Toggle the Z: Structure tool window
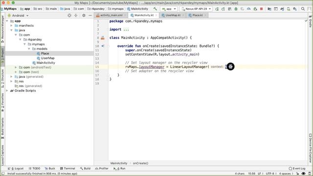This screenshot has height=176, width=313. pos(2,79)
